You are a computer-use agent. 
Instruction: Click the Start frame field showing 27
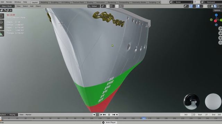click(203, 115)
